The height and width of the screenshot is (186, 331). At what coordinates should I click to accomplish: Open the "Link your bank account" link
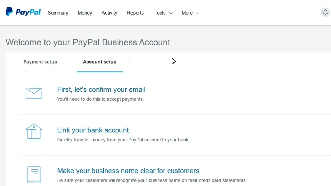coord(93,130)
